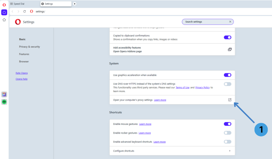Open a new tab with plus button
Viewport: 272px width, 159px height.
75,4
